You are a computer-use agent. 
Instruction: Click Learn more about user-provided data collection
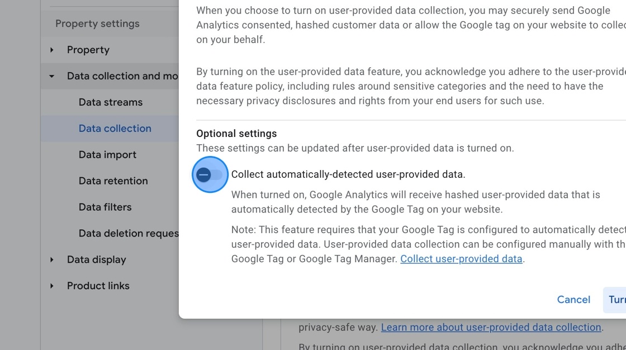pos(491,327)
